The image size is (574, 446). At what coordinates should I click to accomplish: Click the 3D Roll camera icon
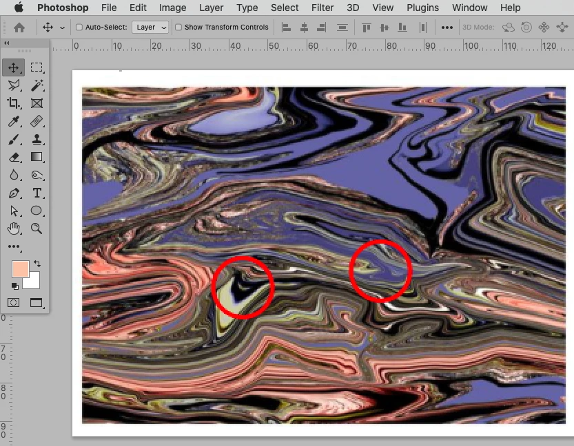[526, 28]
